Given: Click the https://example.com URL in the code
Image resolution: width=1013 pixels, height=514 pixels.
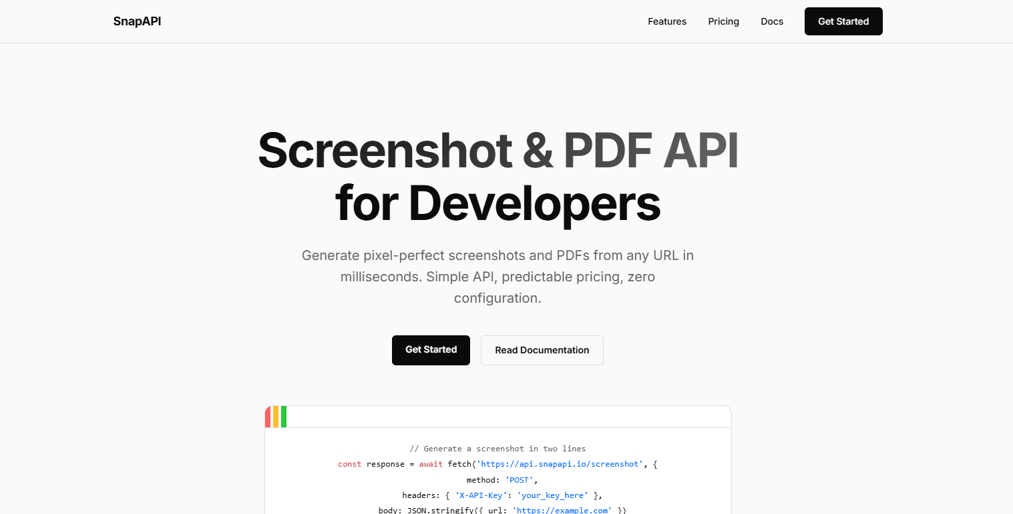Looking at the screenshot, I should [x=562, y=510].
